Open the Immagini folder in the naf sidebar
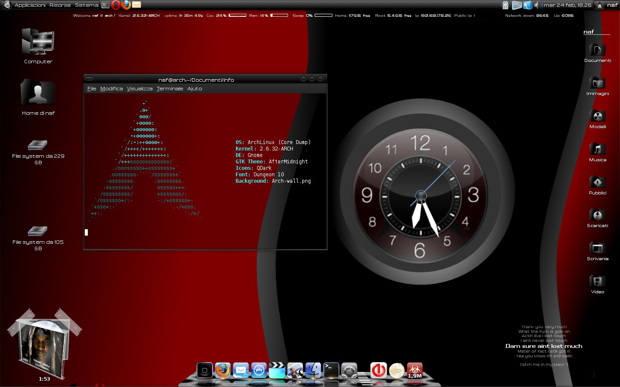 tap(598, 83)
